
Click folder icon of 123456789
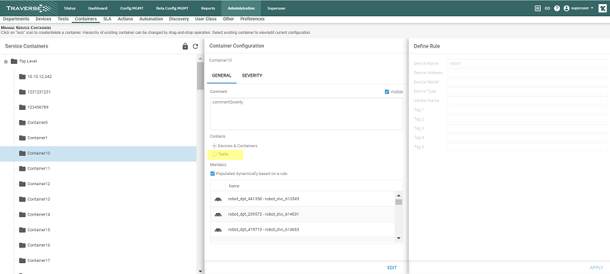(x=22, y=107)
